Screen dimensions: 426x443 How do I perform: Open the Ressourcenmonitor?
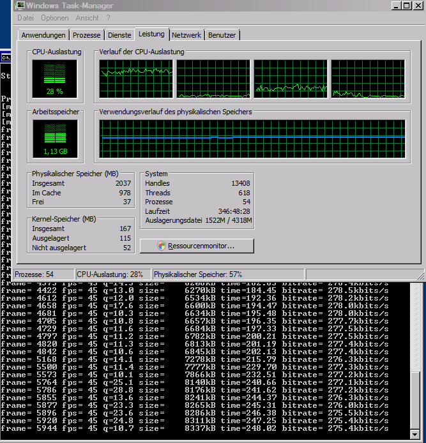pyautogui.click(x=197, y=246)
